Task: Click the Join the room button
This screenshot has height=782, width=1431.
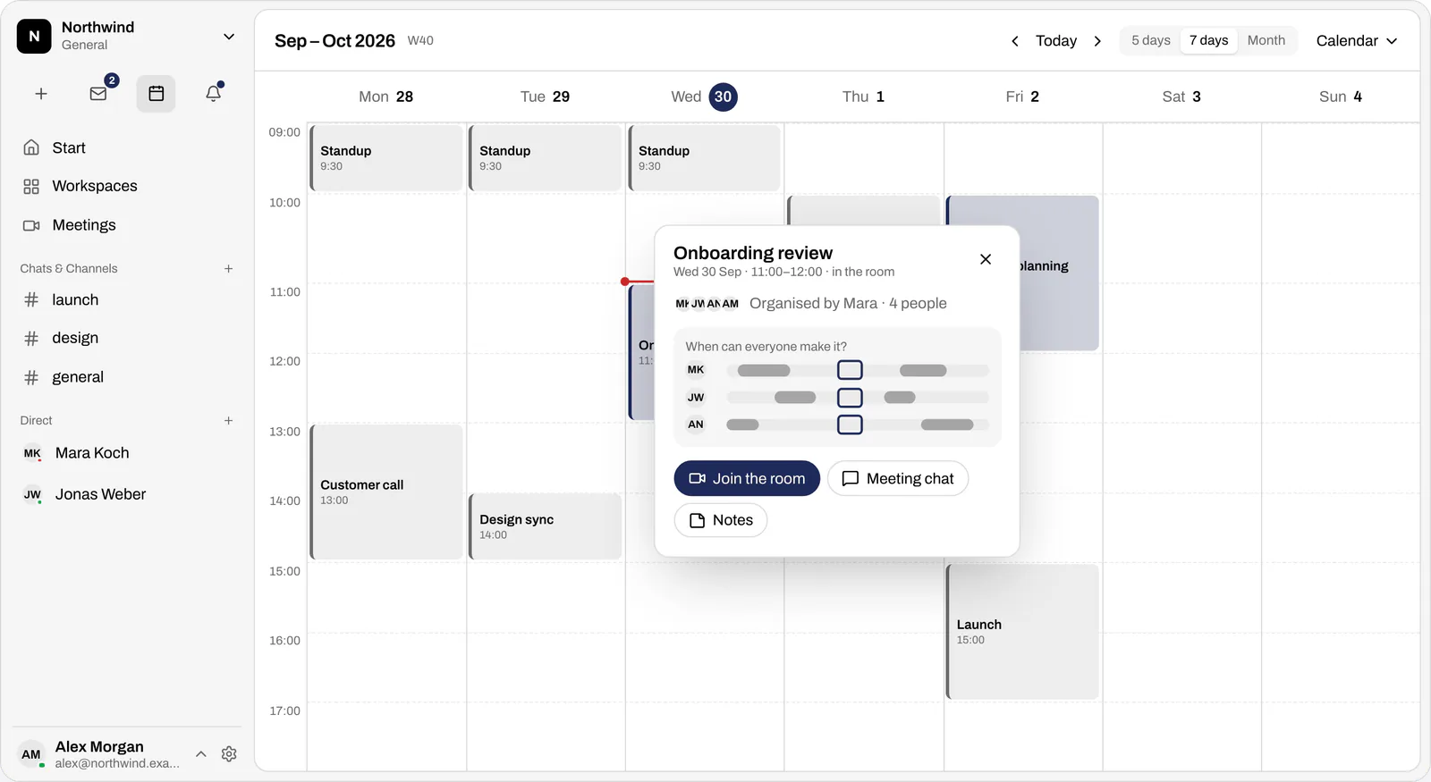Action: tap(747, 479)
